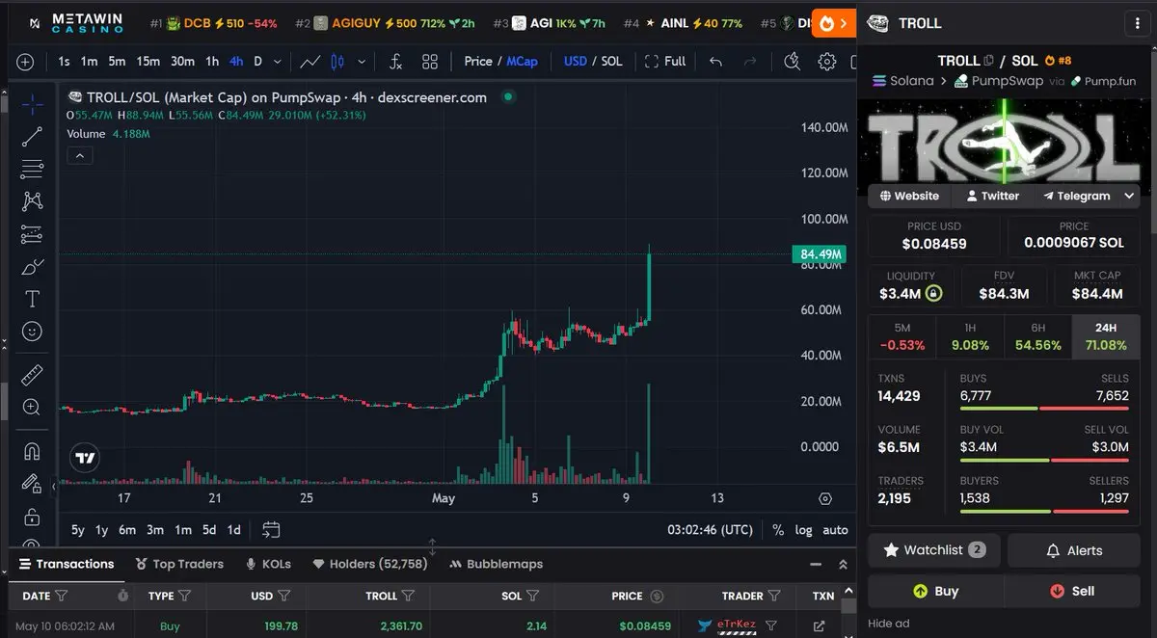Image resolution: width=1157 pixels, height=638 pixels.
Task: Activate the zoom in tool
Action: (32, 407)
